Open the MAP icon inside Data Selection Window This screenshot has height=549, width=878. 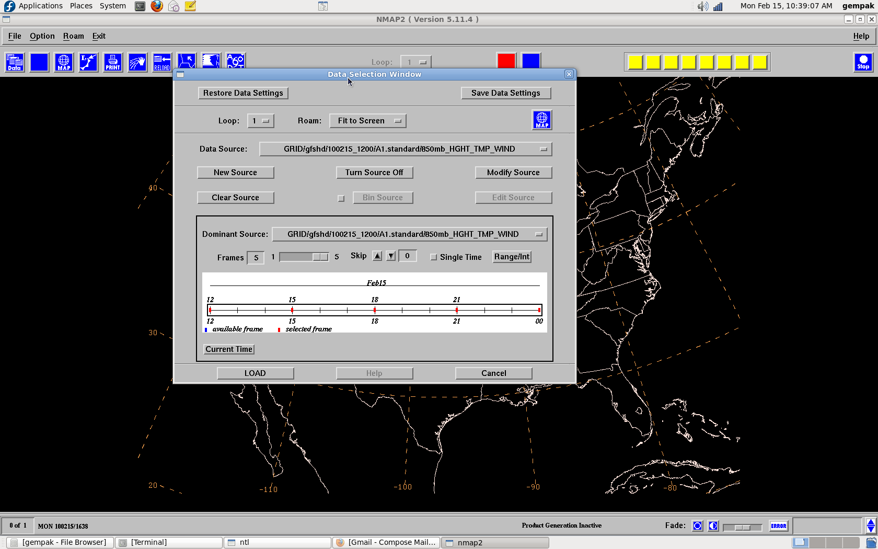pos(542,120)
